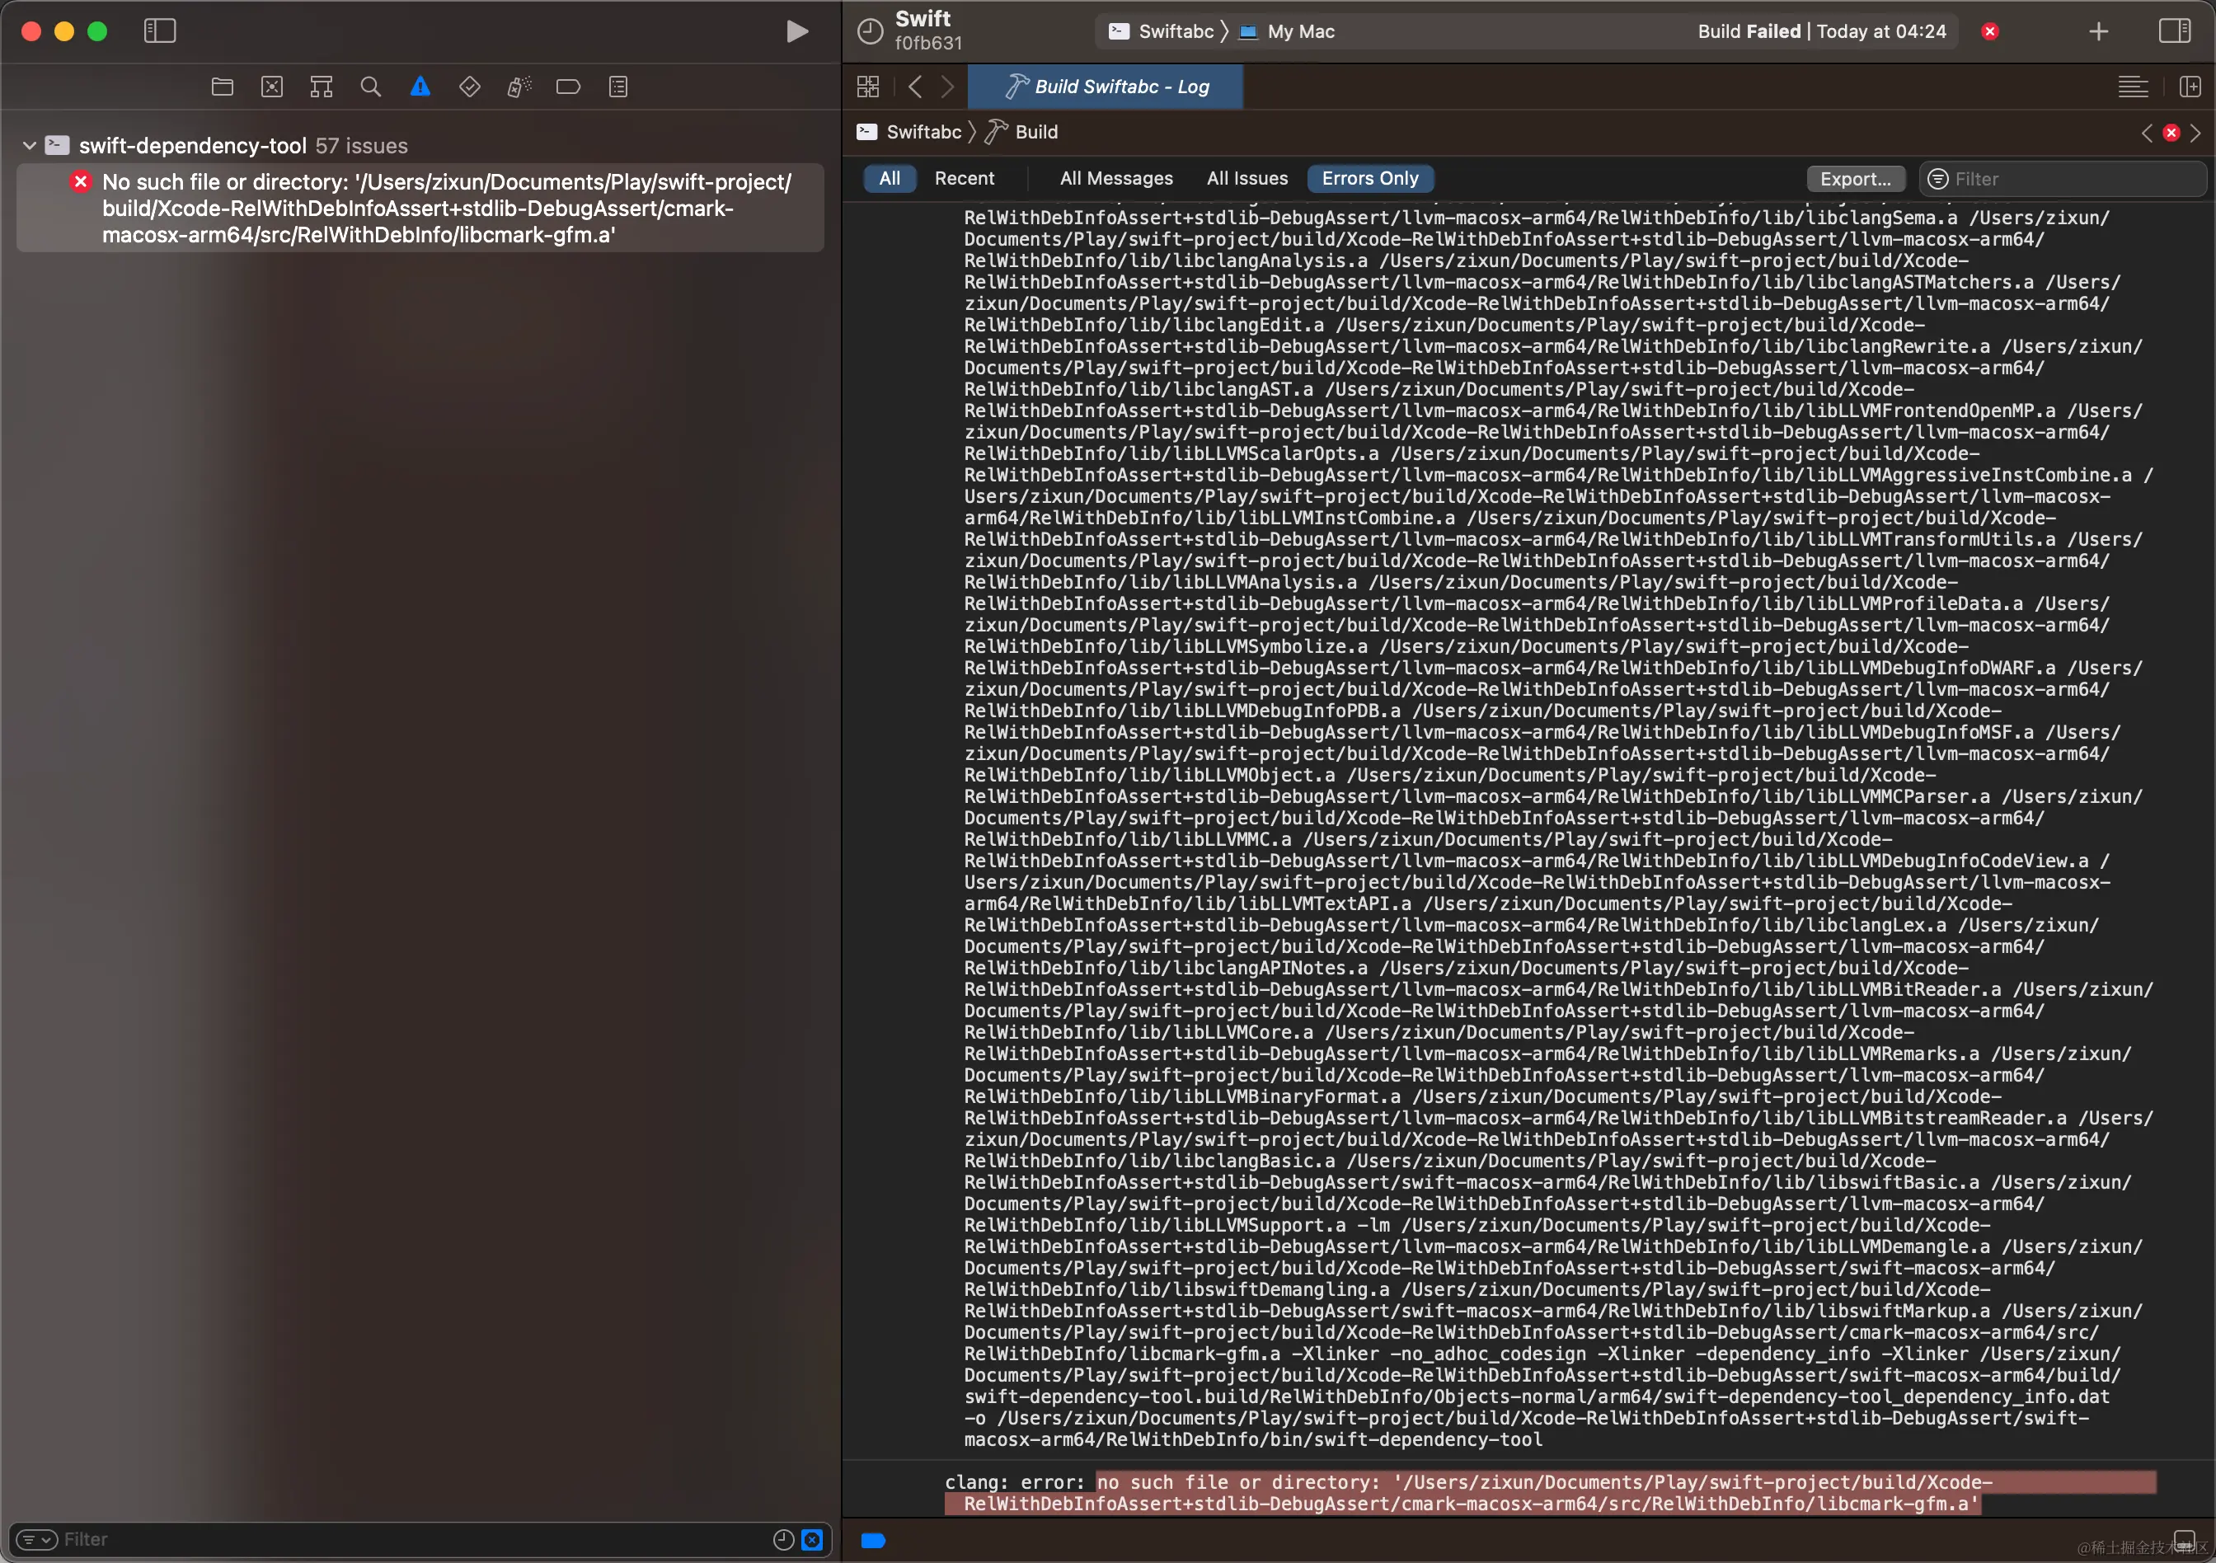Choose the Swiftabc scheme
Image resolution: width=2216 pixels, height=1563 pixels.
tap(1162, 31)
